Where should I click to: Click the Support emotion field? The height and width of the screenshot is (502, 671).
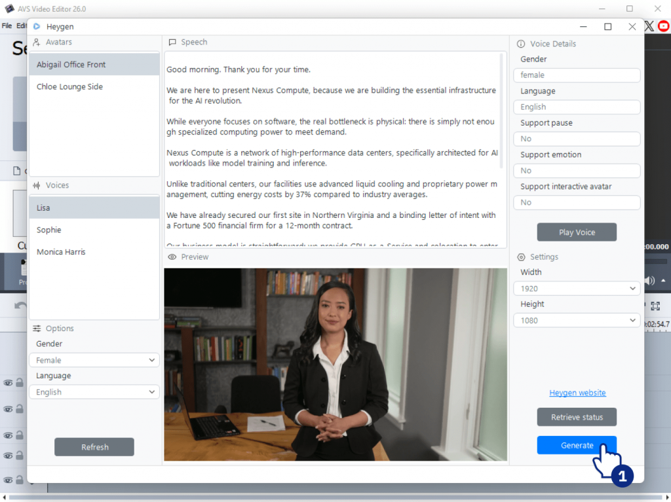point(577,171)
